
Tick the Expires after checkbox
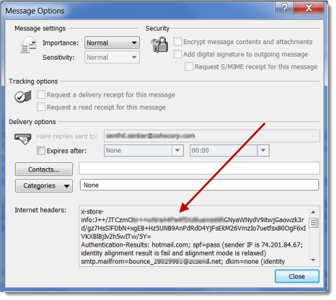click(41, 150)
